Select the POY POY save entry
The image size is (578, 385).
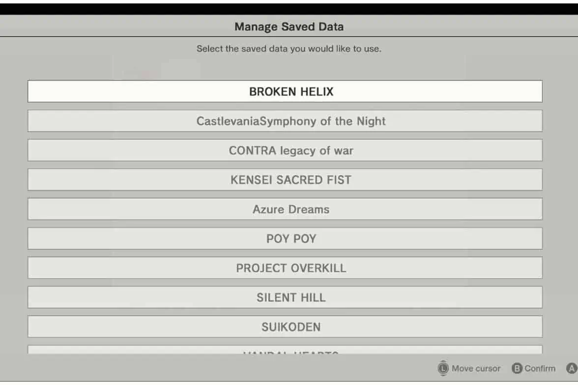pos(285,239)
